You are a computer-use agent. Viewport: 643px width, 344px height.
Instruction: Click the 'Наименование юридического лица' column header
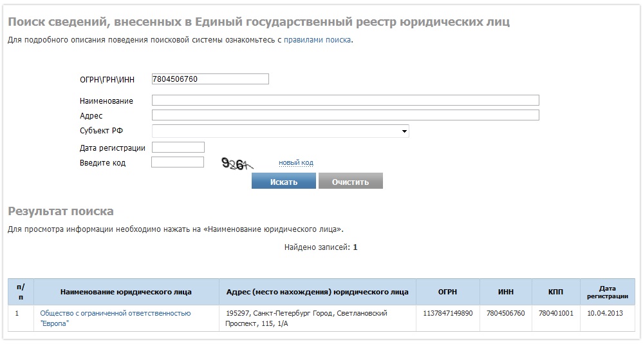click(126, 292)
